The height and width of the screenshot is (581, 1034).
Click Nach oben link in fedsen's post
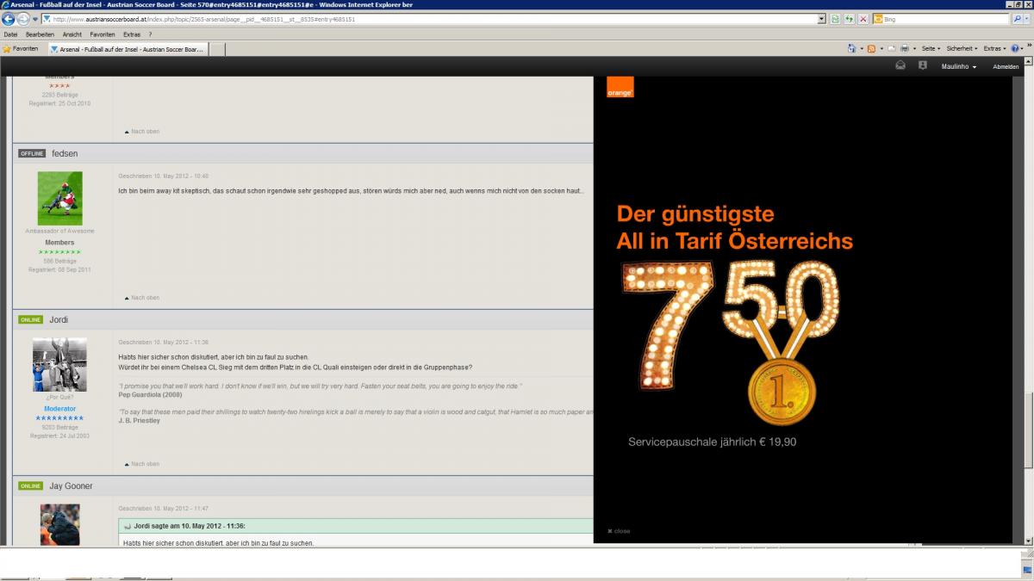(142, 298)
